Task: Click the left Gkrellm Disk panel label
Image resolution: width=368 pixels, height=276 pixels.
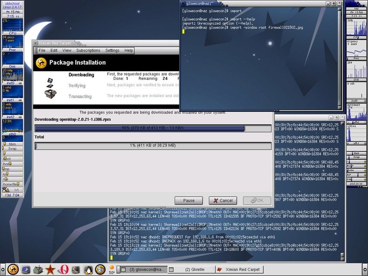Action: 13,66
